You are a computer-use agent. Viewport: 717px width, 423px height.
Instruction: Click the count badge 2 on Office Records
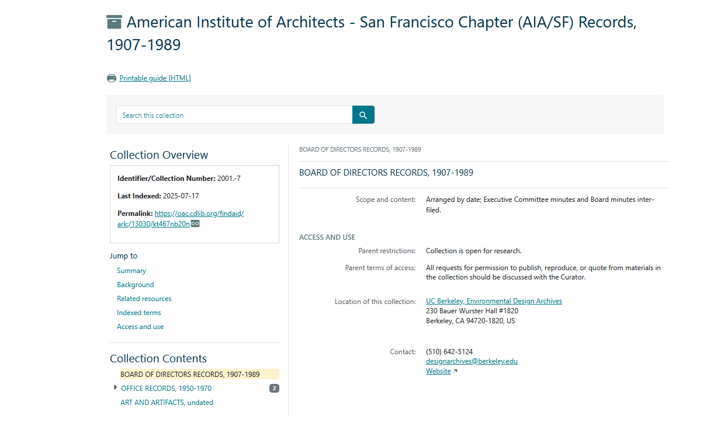click(274, 389)
